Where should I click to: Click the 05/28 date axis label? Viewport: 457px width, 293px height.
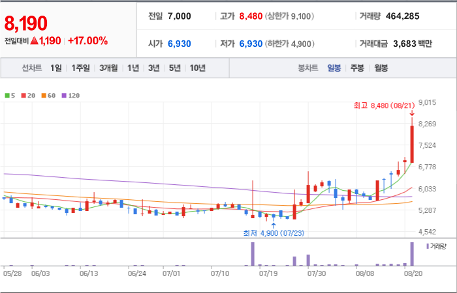tap(12, 274)
